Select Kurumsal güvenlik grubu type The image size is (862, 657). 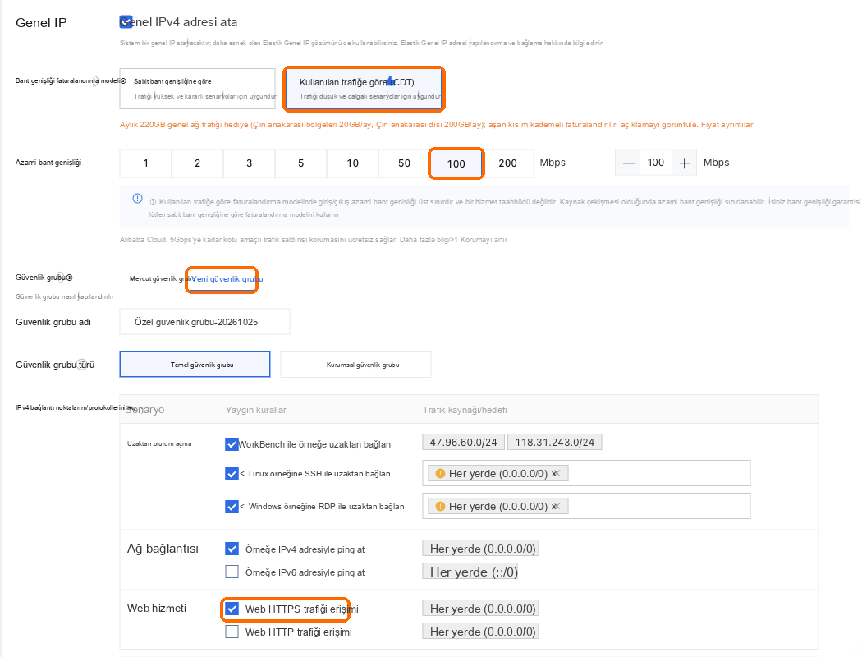point(355,365)
